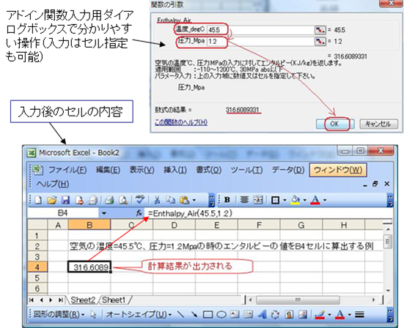The height and width of the screenshot is (328, 404).
Task: Click the Print icon in toolbar
Action: [x=109, y=200]
